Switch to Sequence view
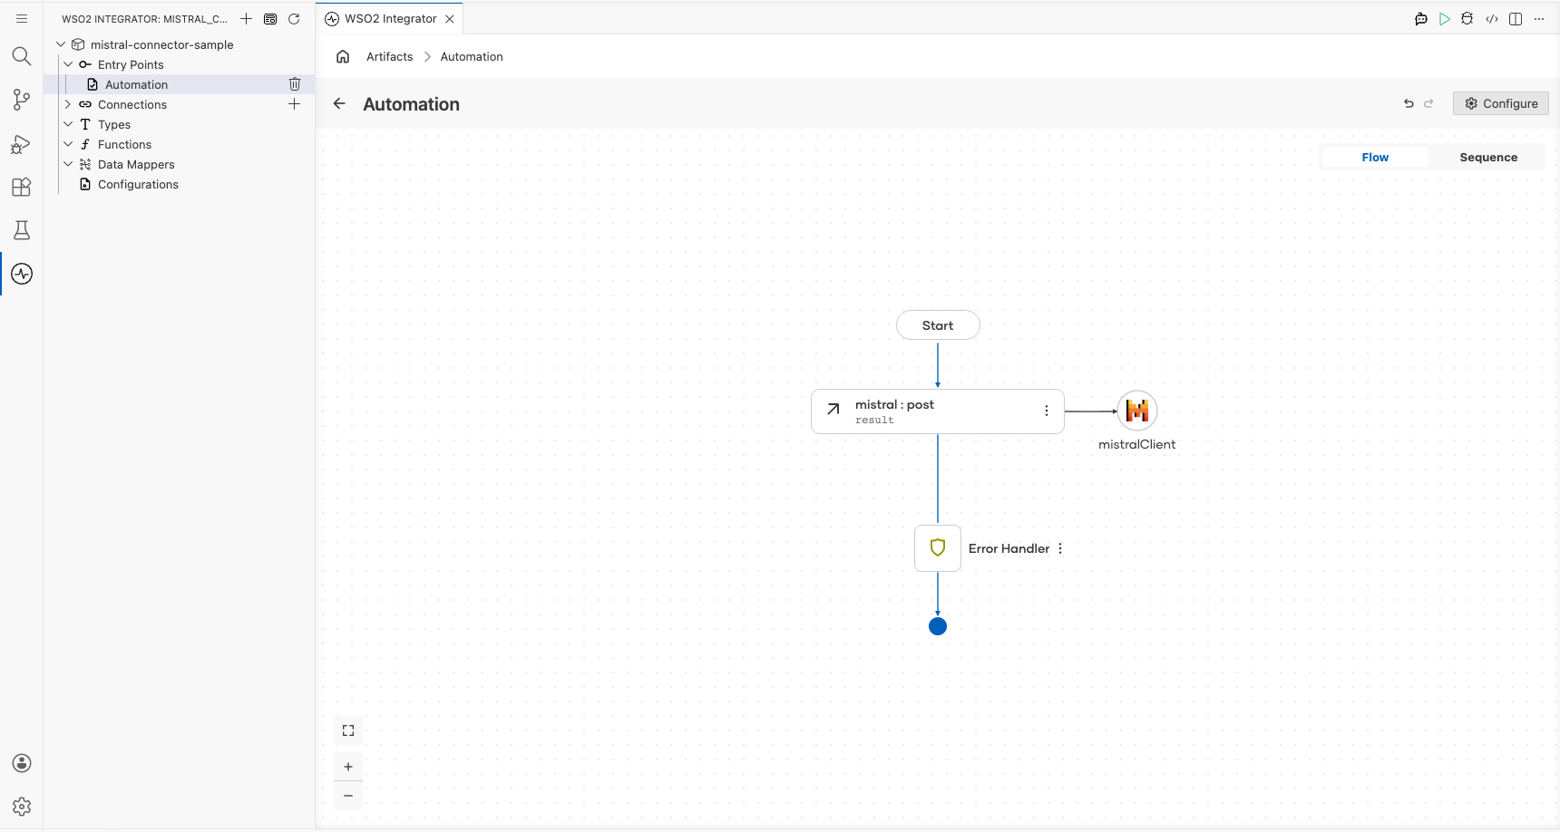The image size is (1560, 832). tap(1488, 157)
